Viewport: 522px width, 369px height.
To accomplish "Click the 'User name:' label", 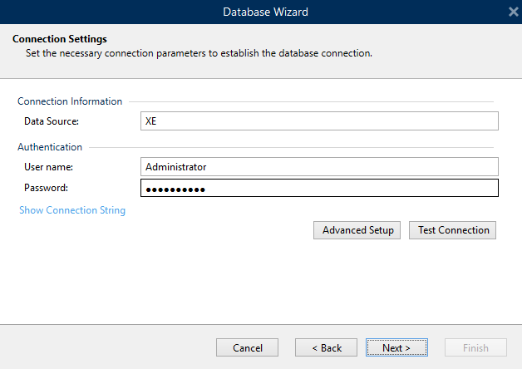I will [49, 167].
